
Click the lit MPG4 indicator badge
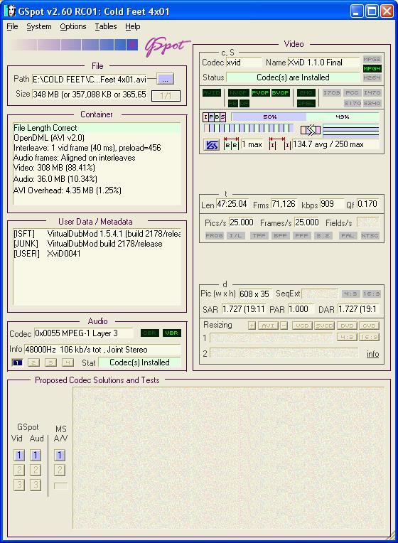click(372, 68)
